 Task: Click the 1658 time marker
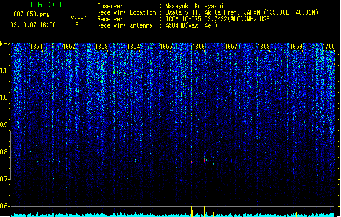tap(264, 47)
